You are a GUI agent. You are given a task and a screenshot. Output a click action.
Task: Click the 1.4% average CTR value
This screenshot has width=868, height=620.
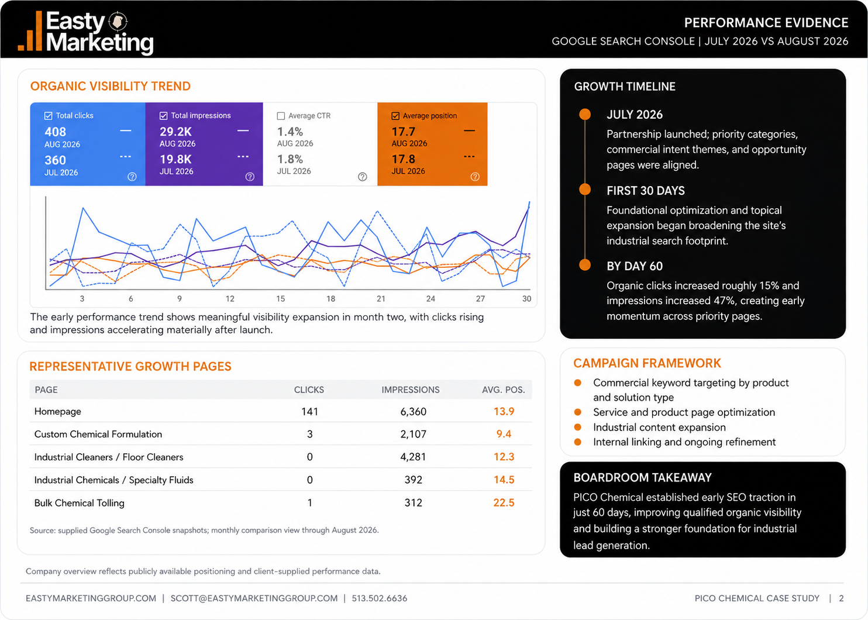[x=290, y=132]
